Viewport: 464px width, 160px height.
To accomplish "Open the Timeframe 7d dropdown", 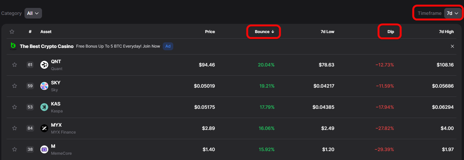I will pos(452,13).
